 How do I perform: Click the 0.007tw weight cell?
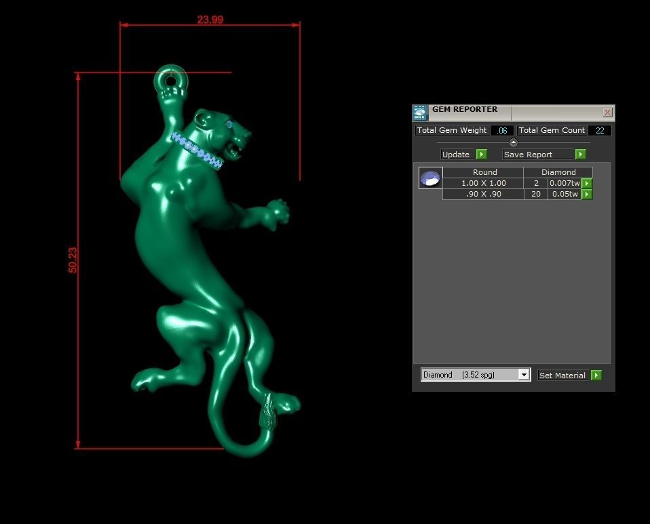pyautogui.click(x=565, y=183)
